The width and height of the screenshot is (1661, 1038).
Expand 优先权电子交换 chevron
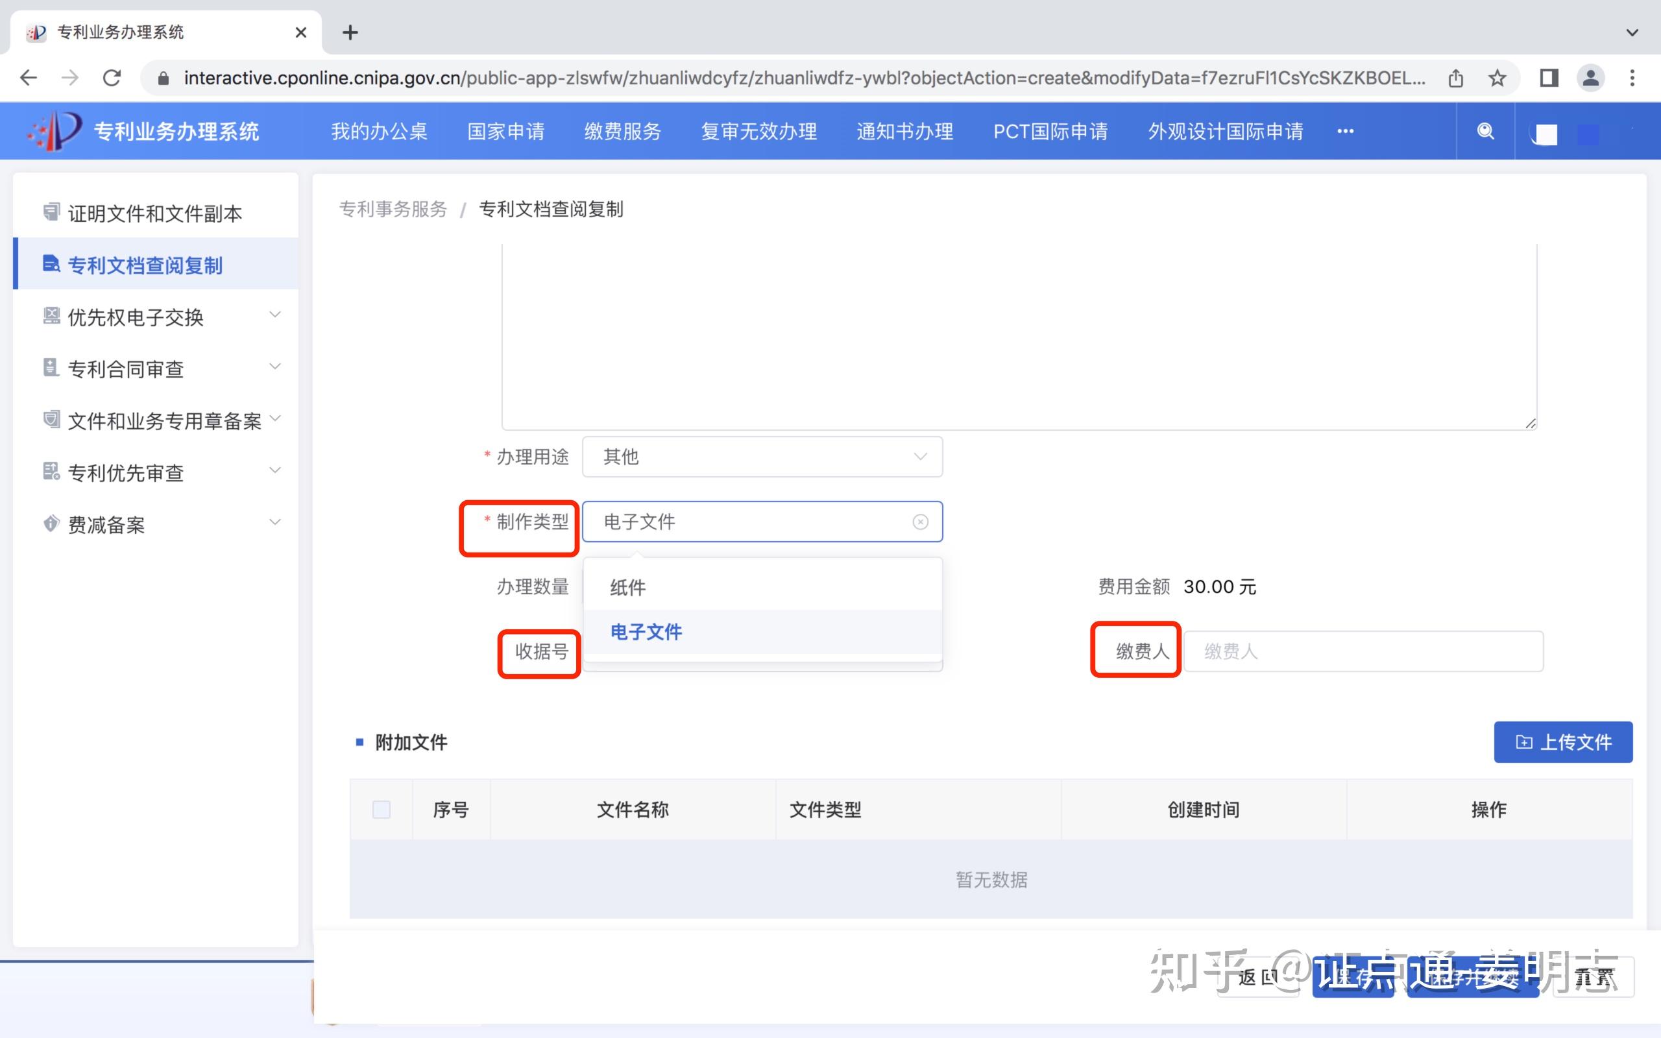click(275, 315)
